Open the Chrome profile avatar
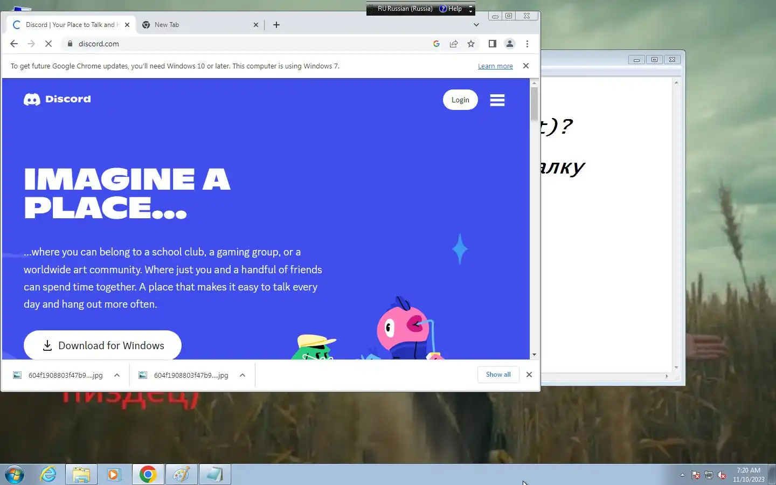 509,44
